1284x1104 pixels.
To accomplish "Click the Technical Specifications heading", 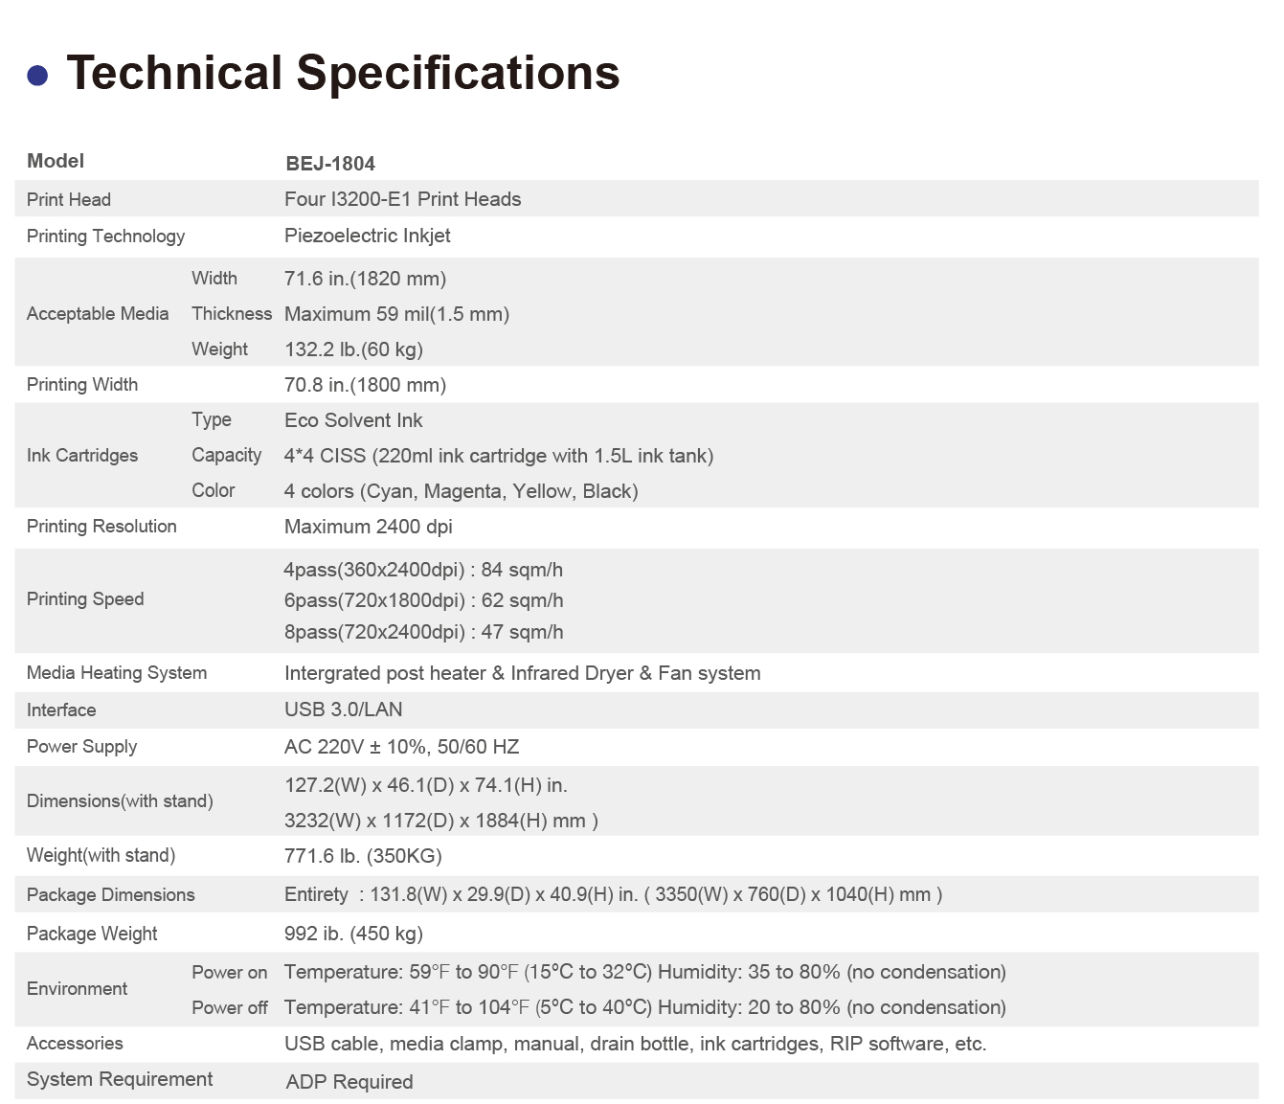I will pos(343,73).
